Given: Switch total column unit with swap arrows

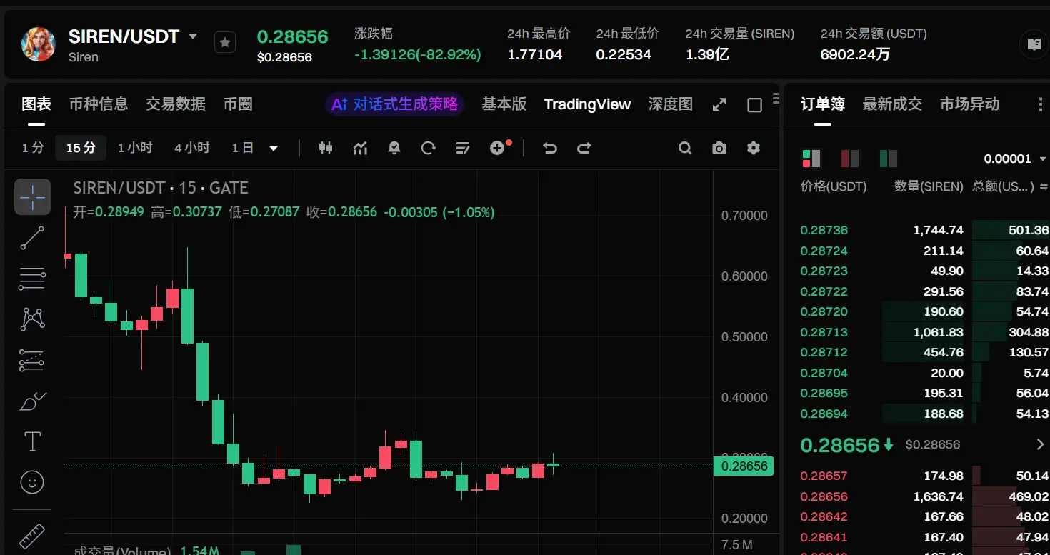Looking at the screenshot, I should point(1044,187).
